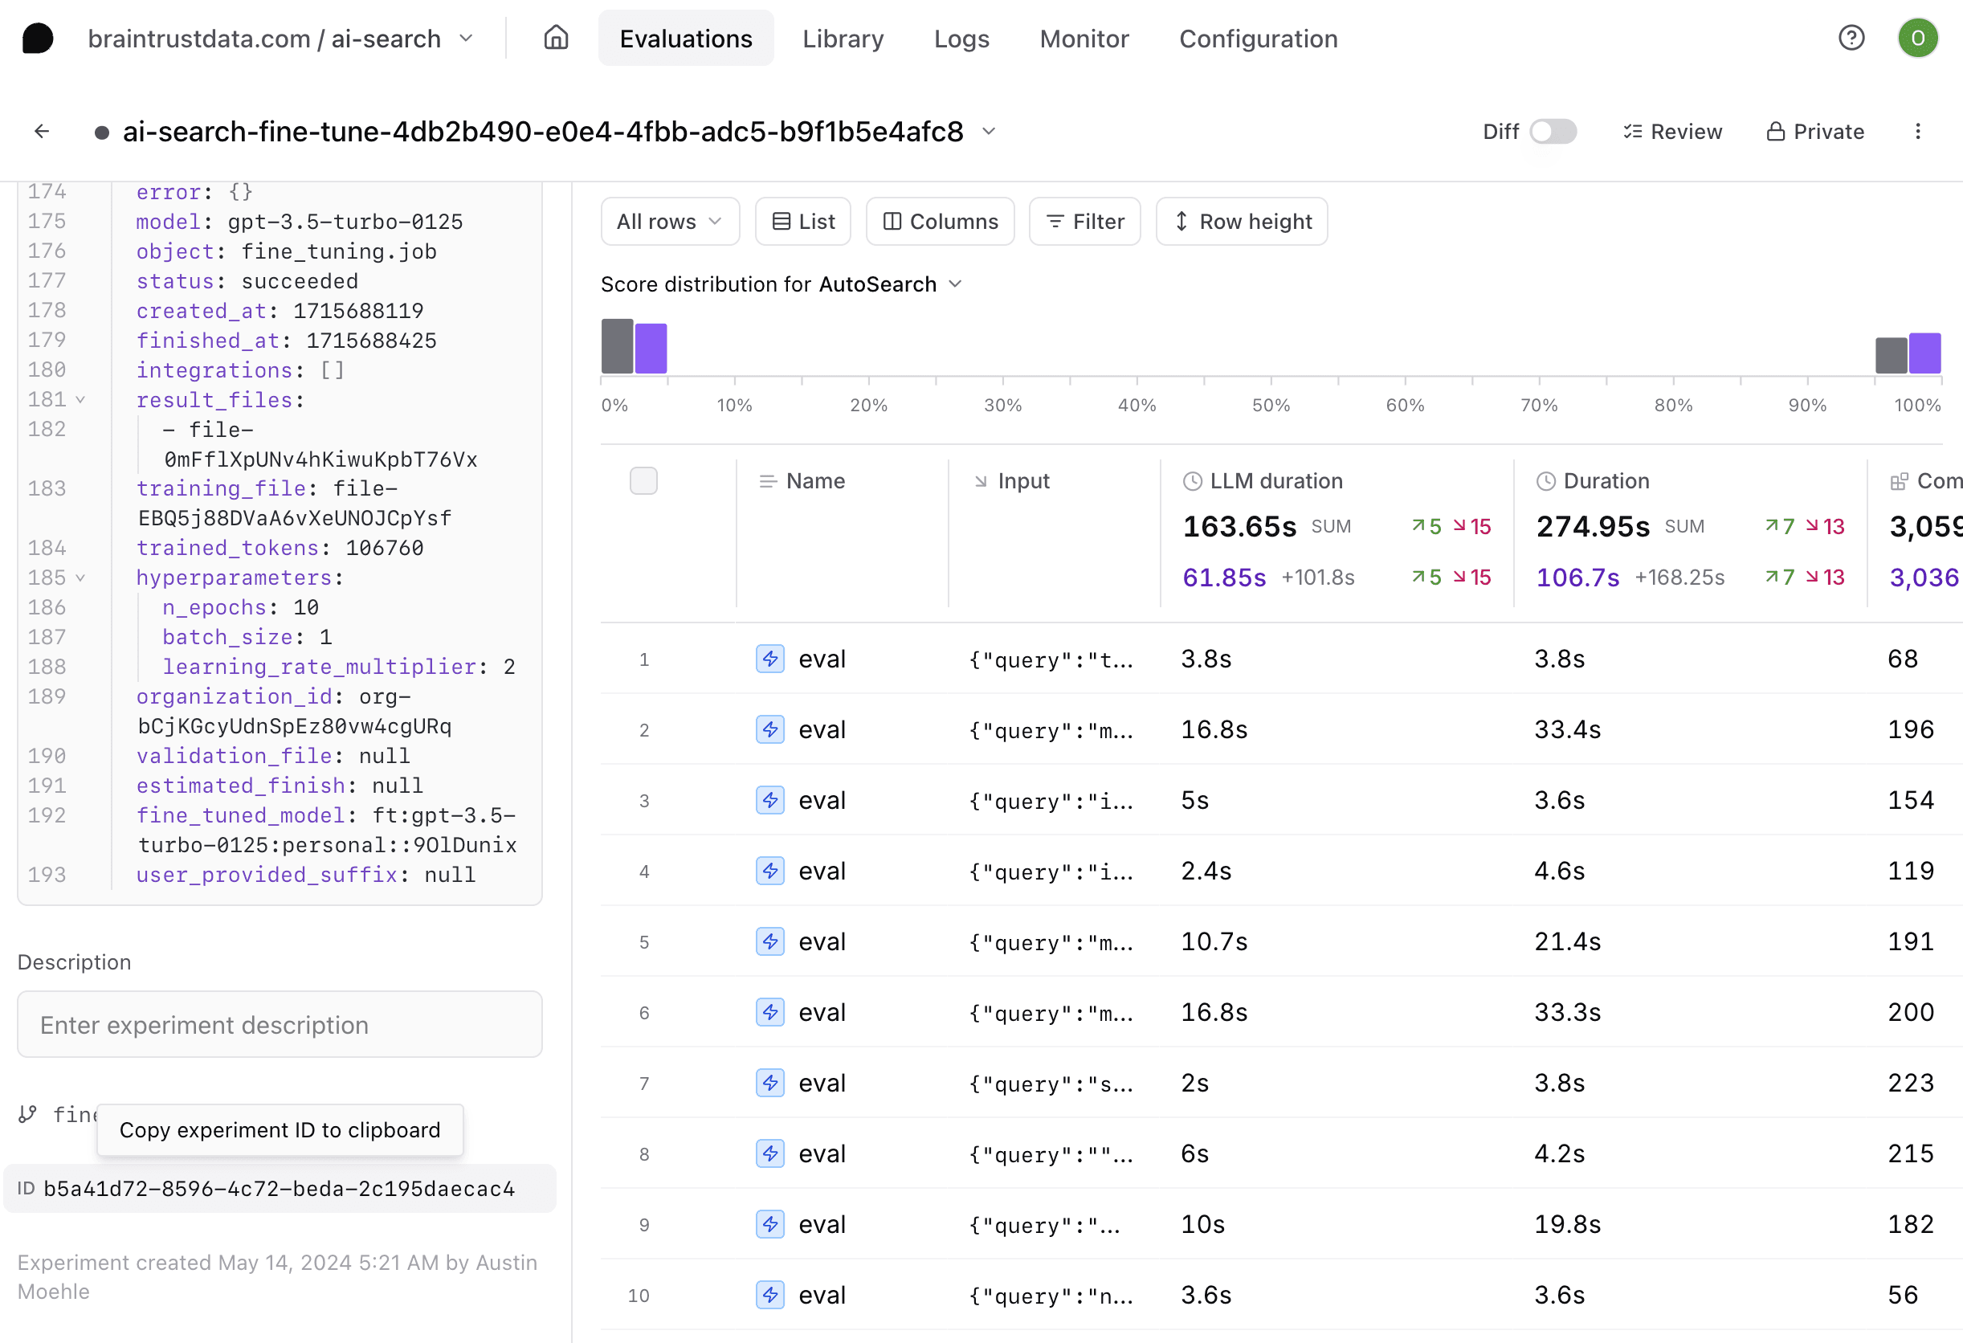This screenshot has height=1343, width=1963.
Task: Click the eval lightning bolt icon row 1
Action: [771, 658]
